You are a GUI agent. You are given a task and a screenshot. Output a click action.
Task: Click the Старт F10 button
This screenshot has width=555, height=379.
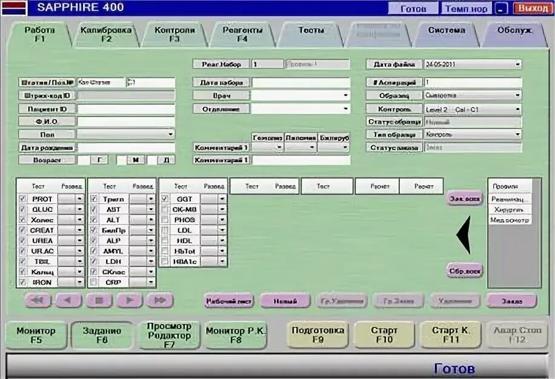pos(384,334)
